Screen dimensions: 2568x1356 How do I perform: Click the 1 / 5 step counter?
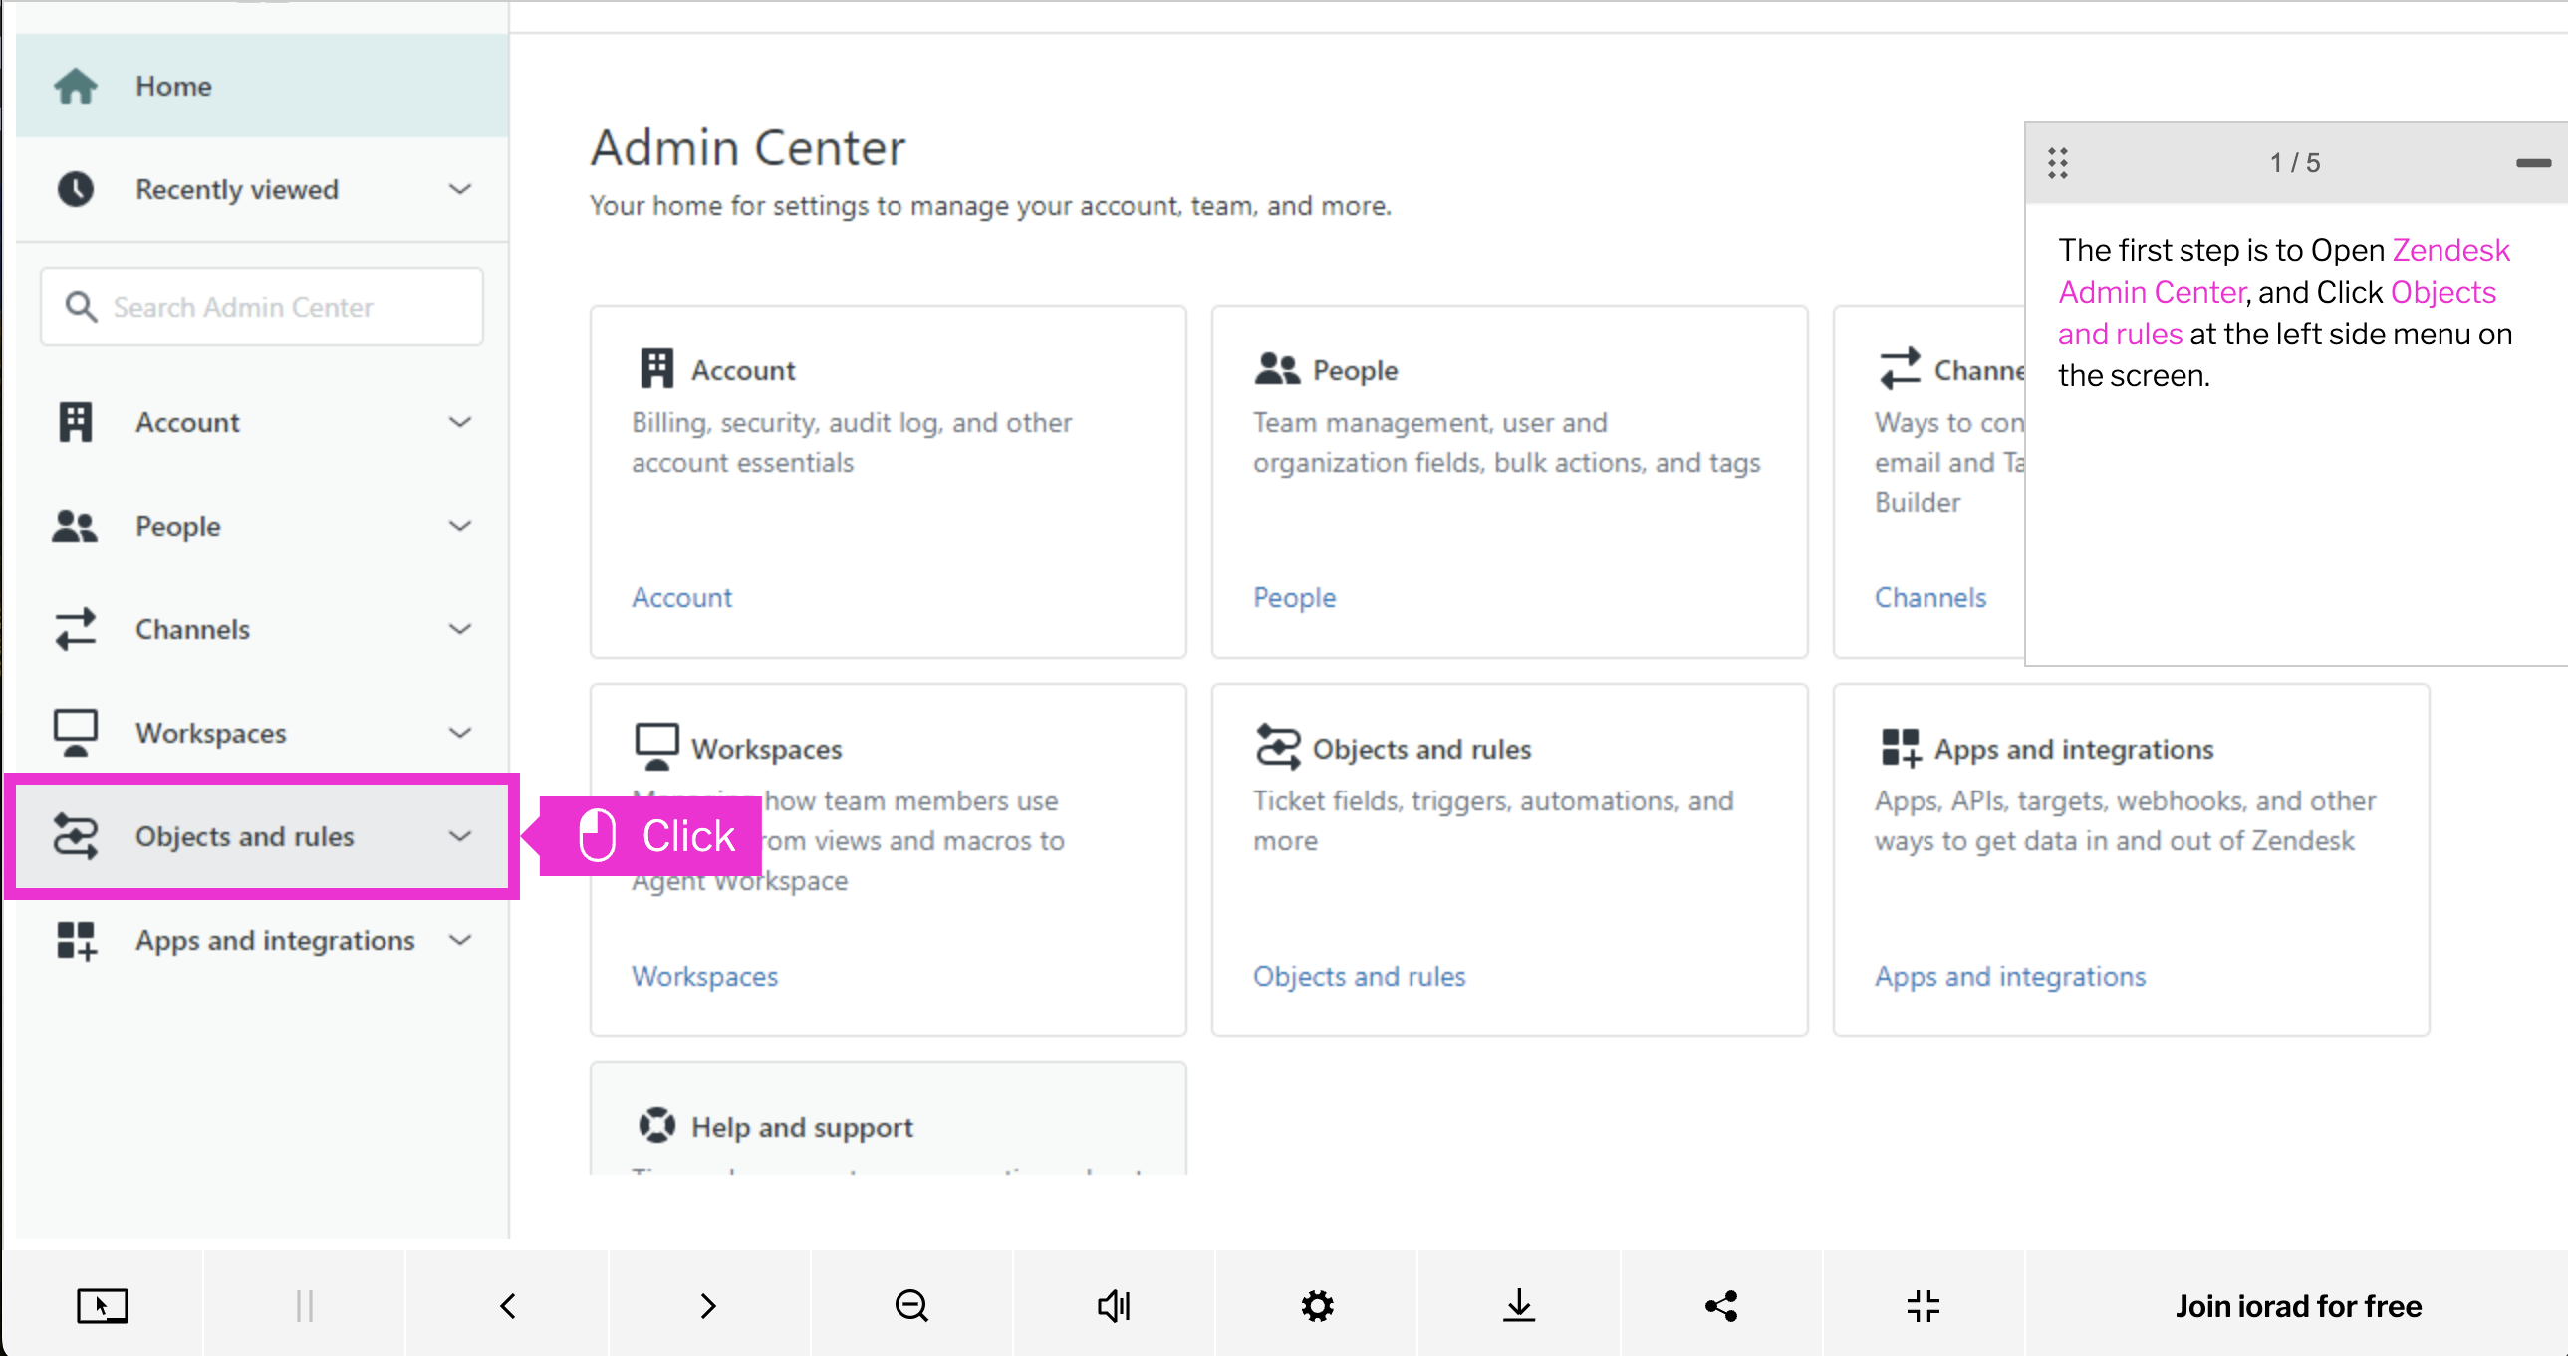(x=2295, y=163)
